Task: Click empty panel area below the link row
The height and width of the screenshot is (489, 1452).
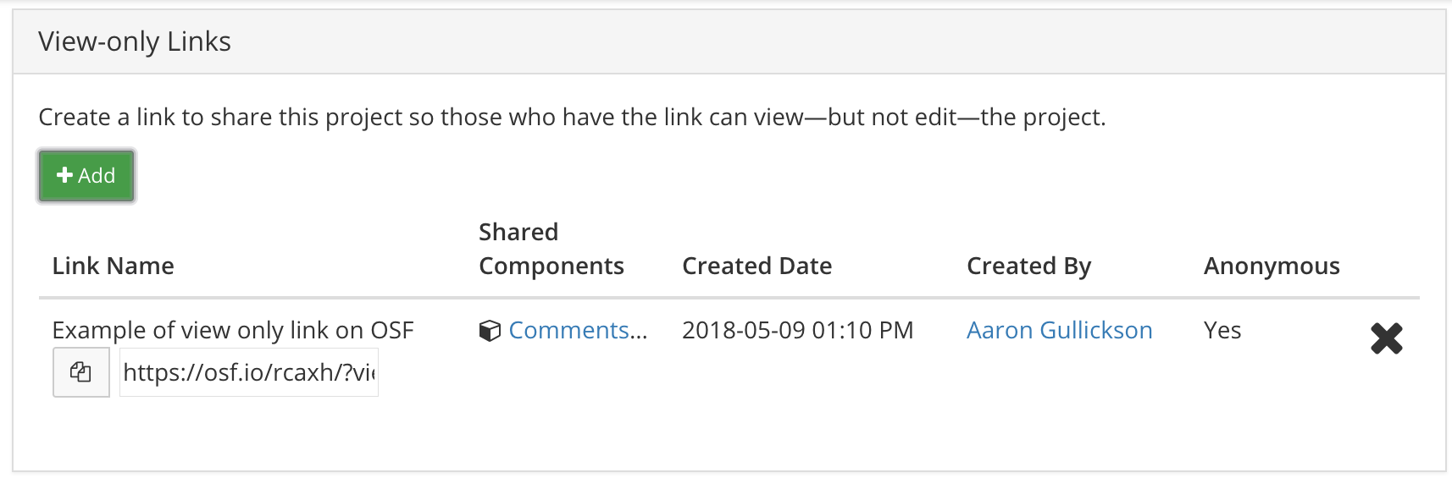Action: 729,436
